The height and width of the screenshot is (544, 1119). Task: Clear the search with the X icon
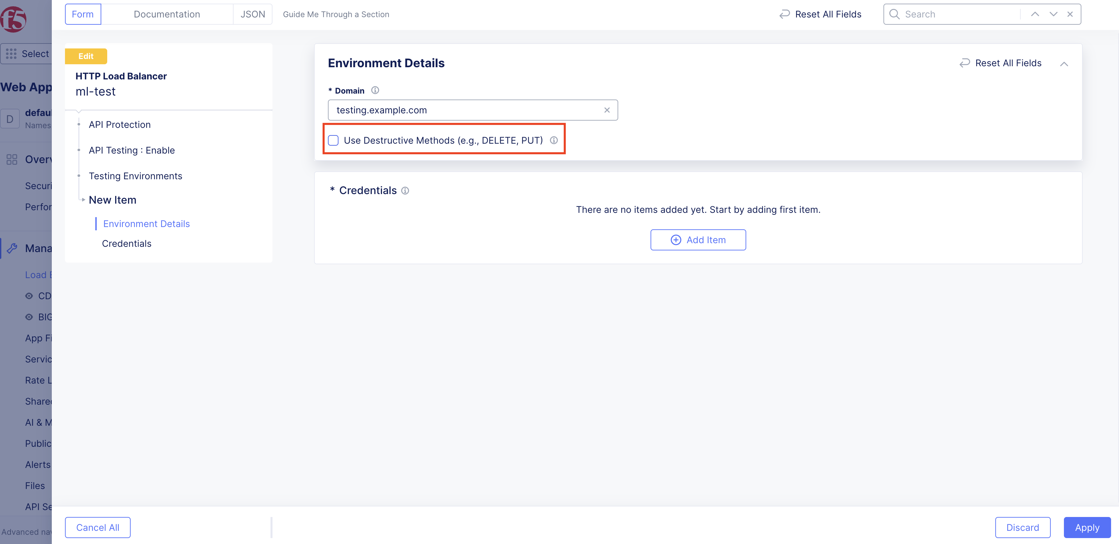coord(1070,14)
